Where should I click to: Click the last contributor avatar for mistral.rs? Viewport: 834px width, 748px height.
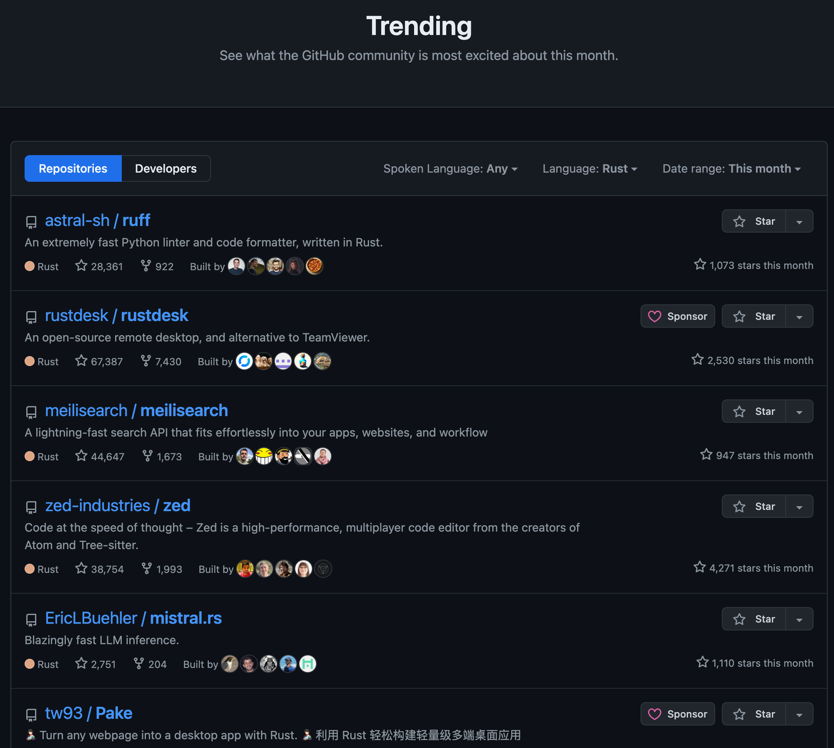pos(308,663)
